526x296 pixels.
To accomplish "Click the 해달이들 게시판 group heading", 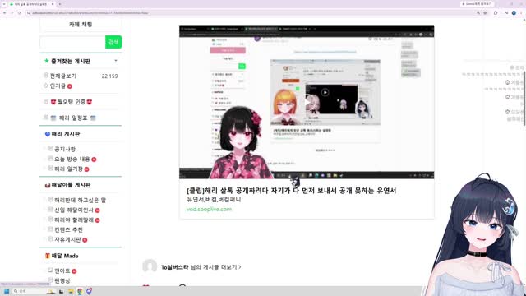I will [x=71, y=185].
